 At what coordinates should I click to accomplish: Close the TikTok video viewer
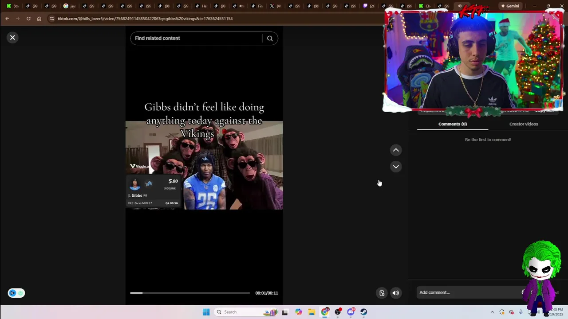pos(12,38)
